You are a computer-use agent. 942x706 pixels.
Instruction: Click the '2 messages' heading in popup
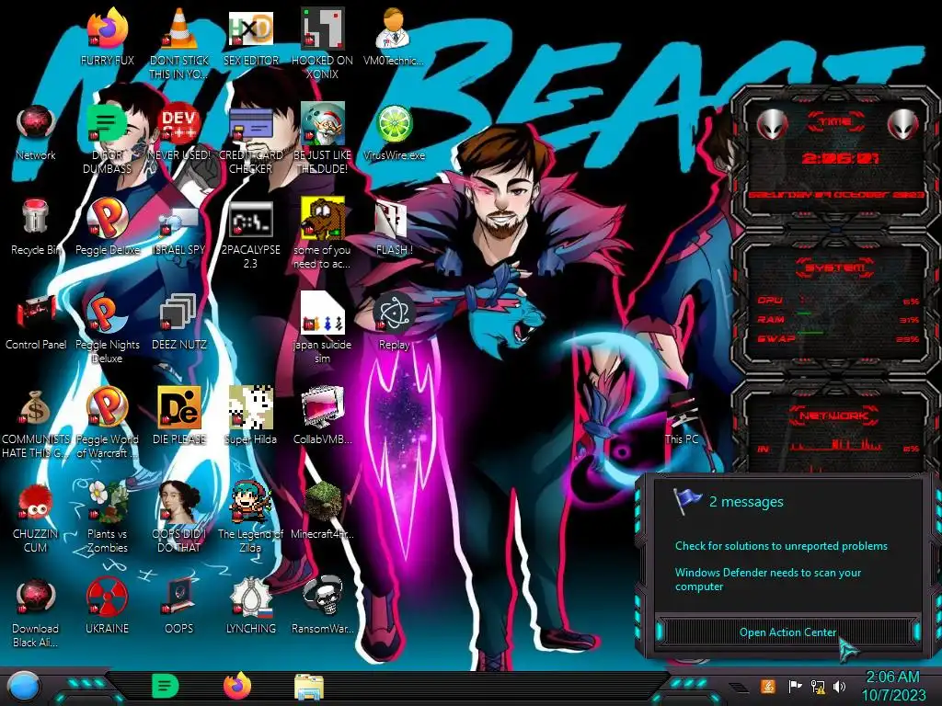[x=746, y=501]
